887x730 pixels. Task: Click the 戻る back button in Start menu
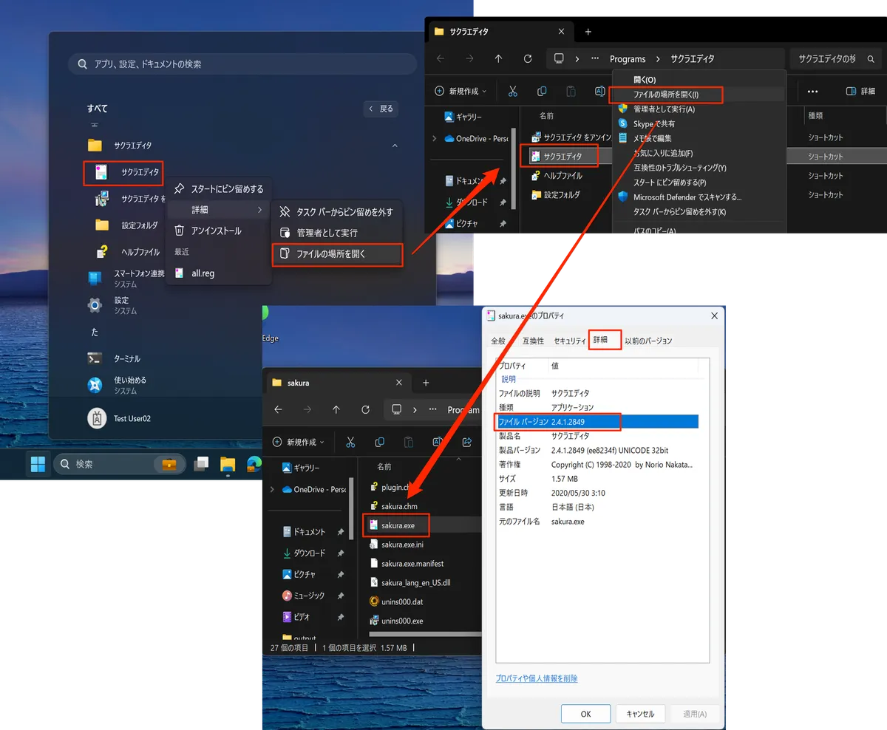coord(381,109)
